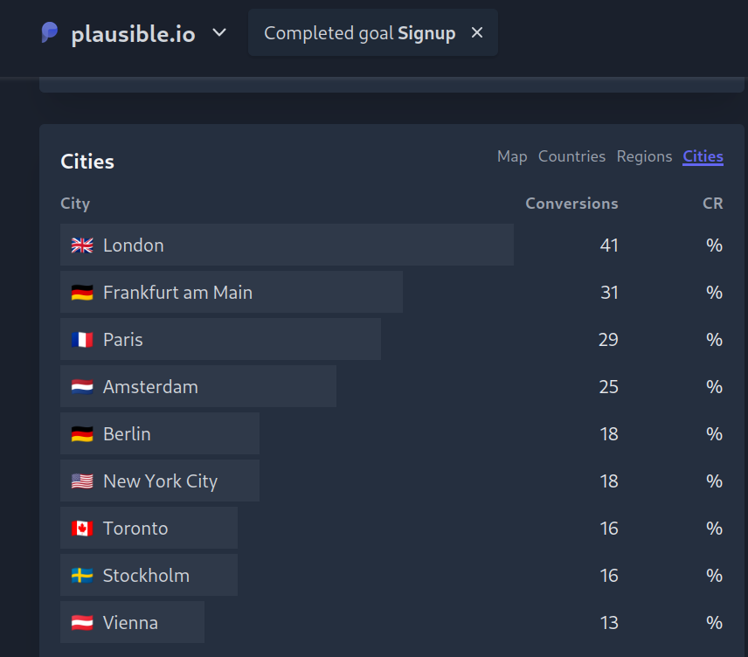Click the German flag beside Frankfurt am Main

coord(81,293)
